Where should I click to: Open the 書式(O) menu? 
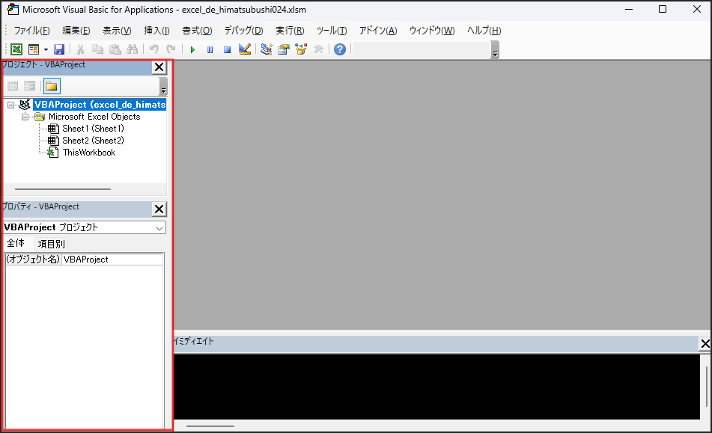pyautogui.click(x=197, y=31)
